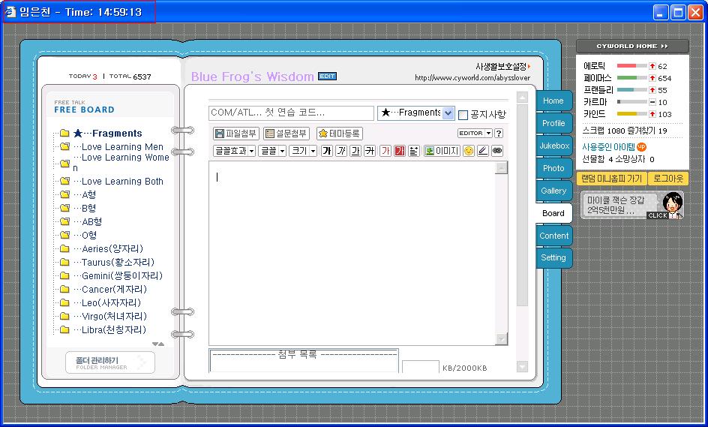Click the post title input field
Viewport: 708px width, 427px height.
pos(291,113)
